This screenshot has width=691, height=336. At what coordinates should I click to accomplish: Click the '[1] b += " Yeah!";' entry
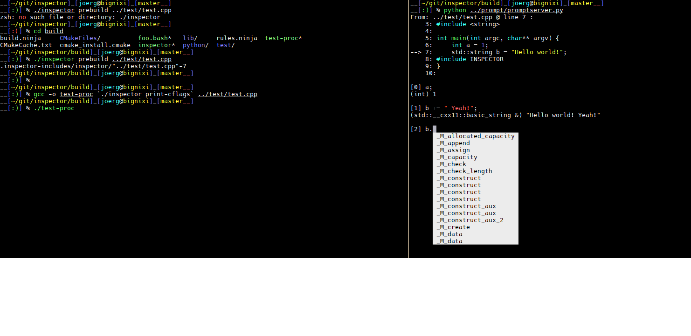pos(444,108)
